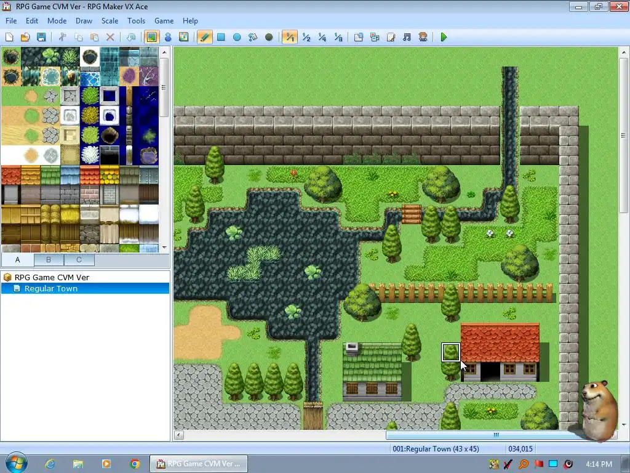Open project using the folder toolbar icon
This screenshot has width=630, height=473.
[25, 37]
